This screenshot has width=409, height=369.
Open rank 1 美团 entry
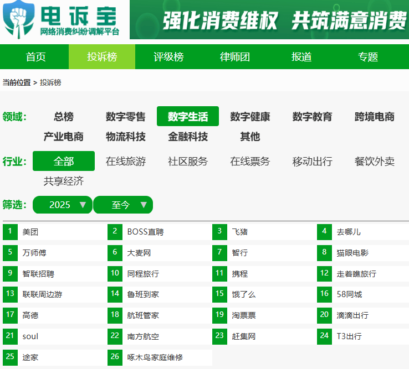tap(55, 232)
